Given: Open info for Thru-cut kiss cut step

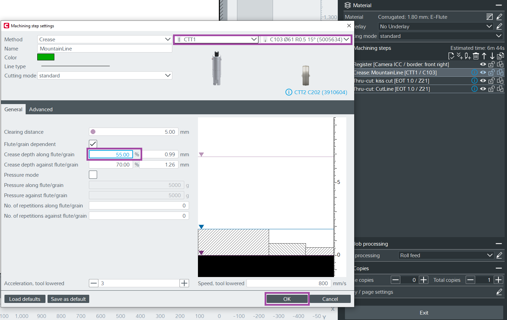Looking at the screenshot, I should (x=475, y=81).
